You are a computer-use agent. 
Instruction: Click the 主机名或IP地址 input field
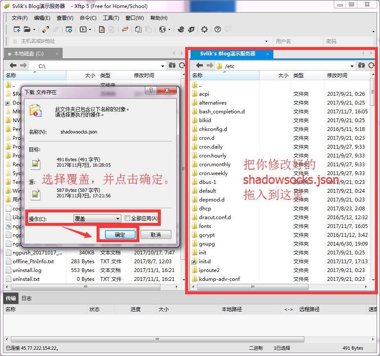[x=141, y=41]
